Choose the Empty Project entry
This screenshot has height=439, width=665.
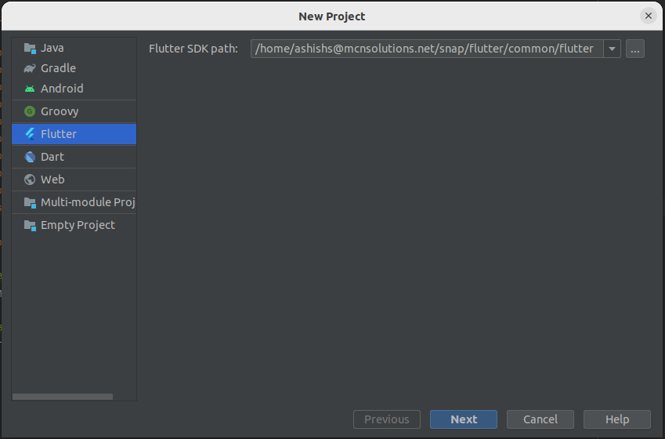click(x=78, y=225)
